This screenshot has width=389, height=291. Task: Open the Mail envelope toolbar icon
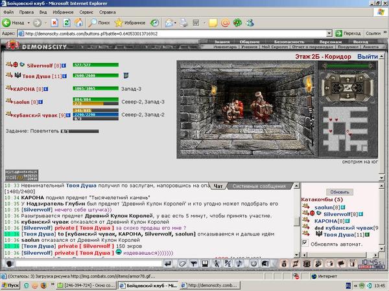tap(169, 23)
